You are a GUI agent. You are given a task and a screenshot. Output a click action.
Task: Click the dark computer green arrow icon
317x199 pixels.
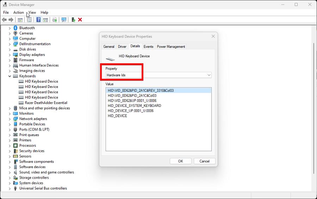73,20
